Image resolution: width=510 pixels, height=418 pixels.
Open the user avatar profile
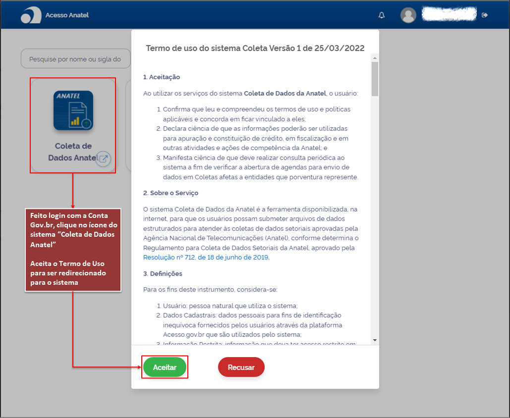tap(408, 15)
